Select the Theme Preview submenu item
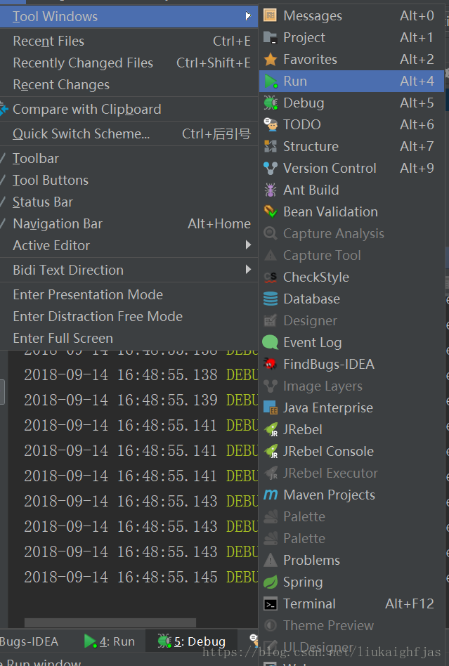The image size is (449, 666). [x=352, y=625]
